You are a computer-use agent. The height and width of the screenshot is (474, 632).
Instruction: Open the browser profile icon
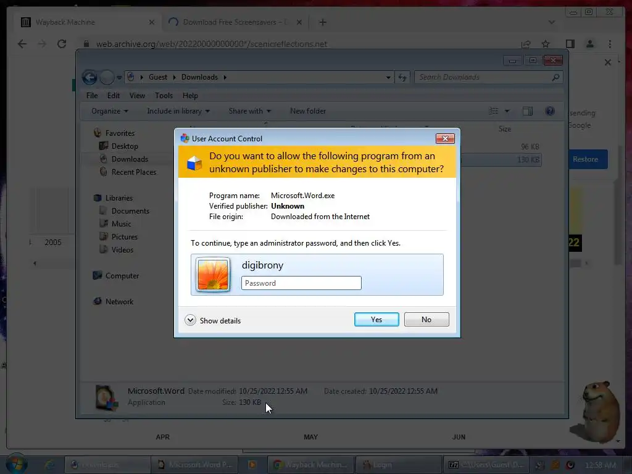coord(589,44)
